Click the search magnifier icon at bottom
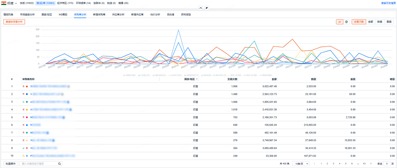Viewport: 397px width, 168px height. 60,164
